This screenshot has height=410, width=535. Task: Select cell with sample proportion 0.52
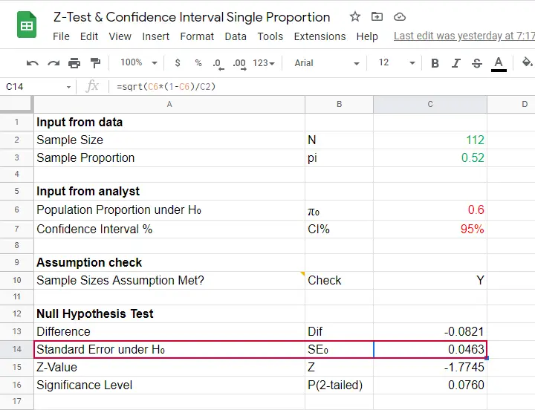[430, 157]
